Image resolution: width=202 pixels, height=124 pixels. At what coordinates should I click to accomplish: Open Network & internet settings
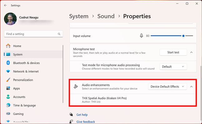[x=33, y=71]
